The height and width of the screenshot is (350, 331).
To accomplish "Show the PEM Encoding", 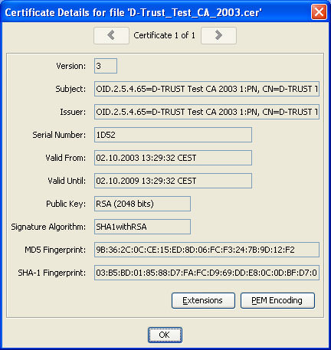I will click(277, 300).
